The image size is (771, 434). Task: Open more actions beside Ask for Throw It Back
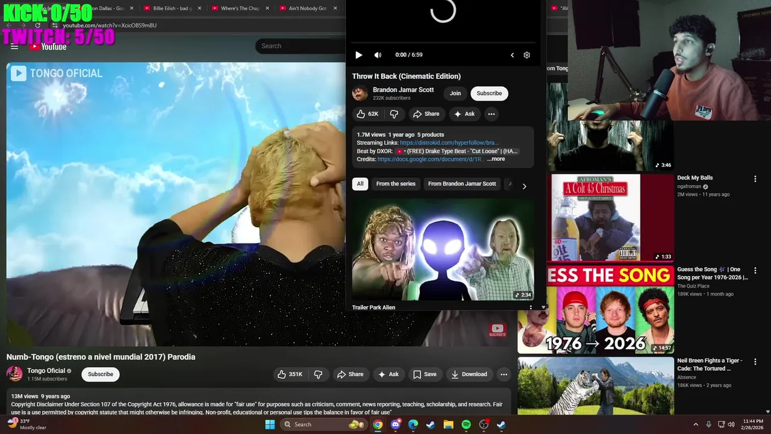[x=492, y=114]
